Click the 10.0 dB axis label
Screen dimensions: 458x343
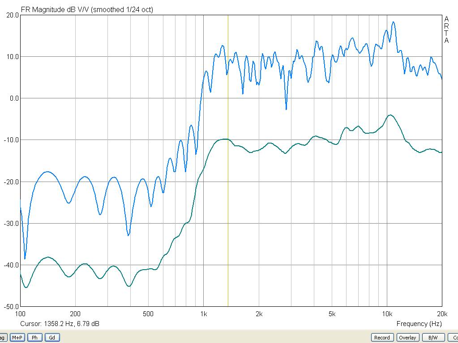[x=12, y=57]
